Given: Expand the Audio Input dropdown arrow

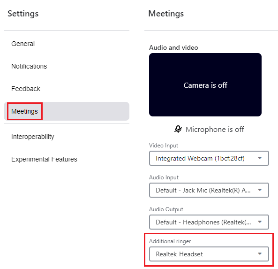Looking at the screenshot, I should [260, 190].
